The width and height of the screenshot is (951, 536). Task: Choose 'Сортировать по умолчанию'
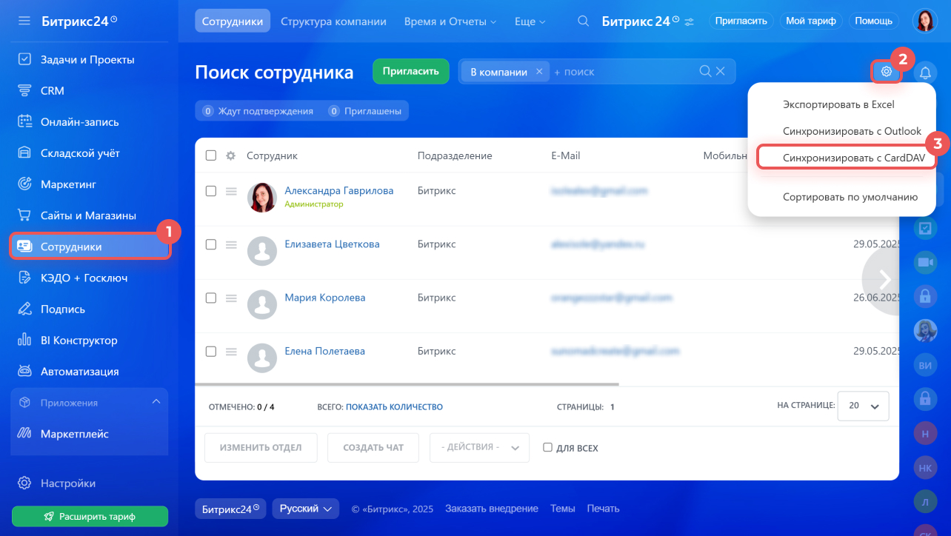[x=850, y=197]
